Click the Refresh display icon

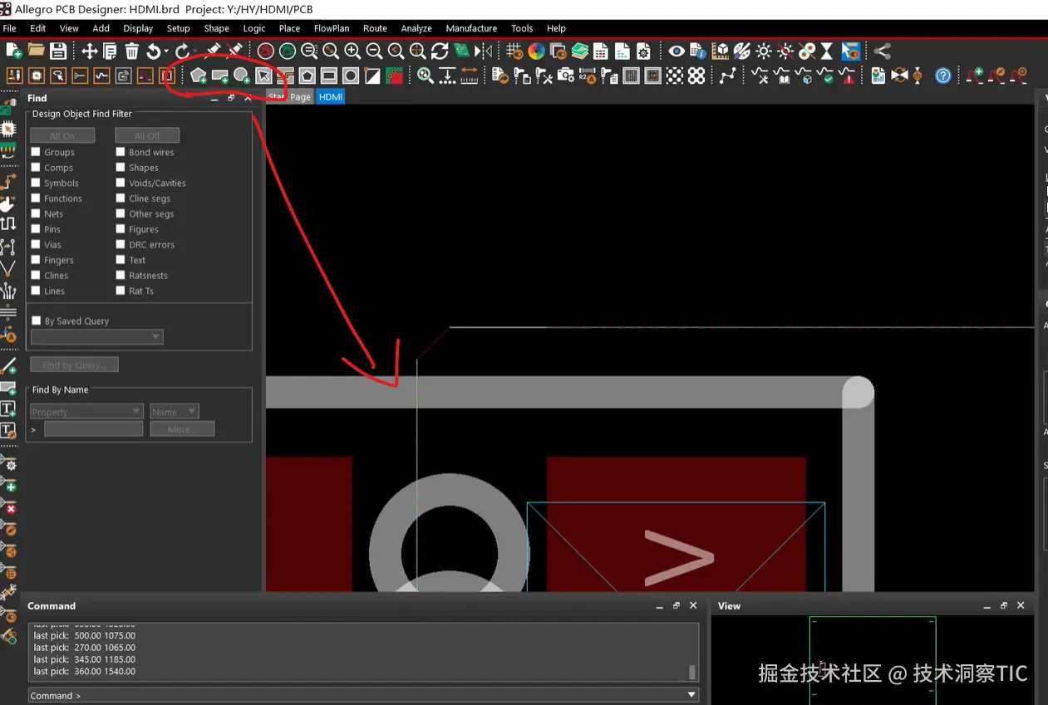(x=440, y=51)
